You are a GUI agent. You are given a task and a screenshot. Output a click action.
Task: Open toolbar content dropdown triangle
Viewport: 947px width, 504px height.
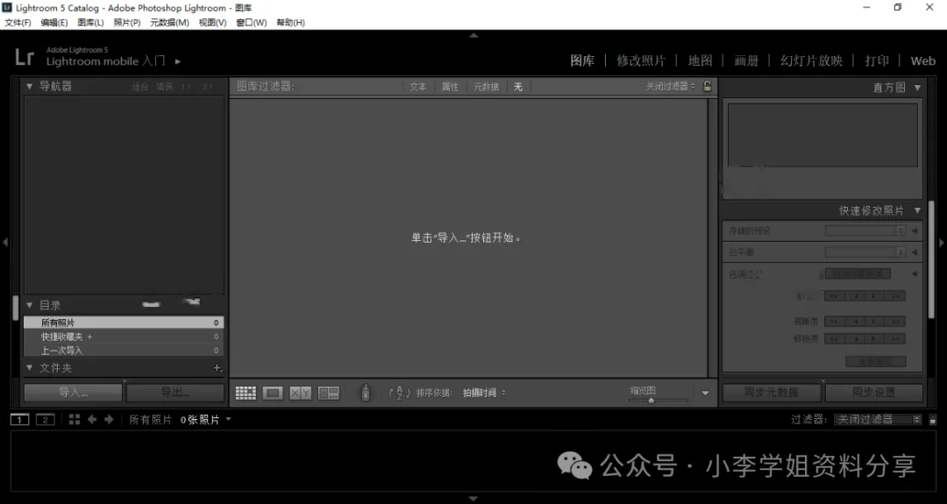click(705, 393)
